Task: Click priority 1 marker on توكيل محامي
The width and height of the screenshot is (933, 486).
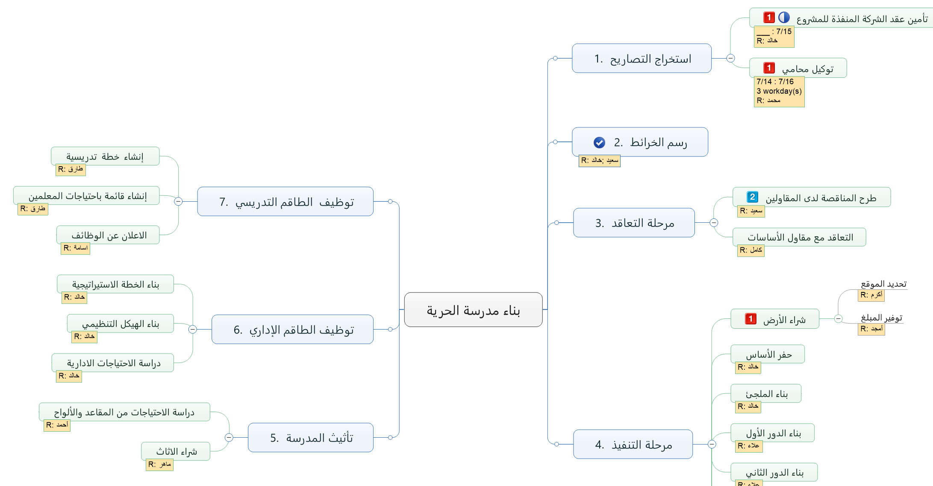Action: point(769,68)
